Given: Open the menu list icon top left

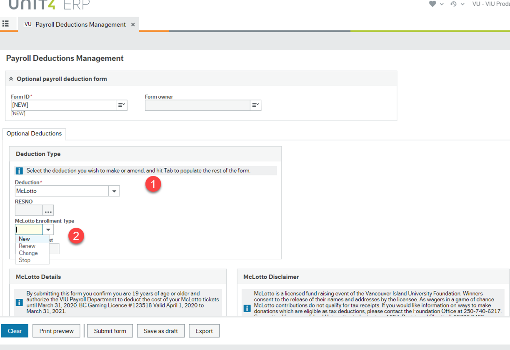Looking at the screenshot, I should pos(5,24).
